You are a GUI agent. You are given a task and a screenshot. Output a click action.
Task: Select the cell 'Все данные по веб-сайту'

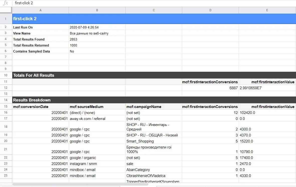[97, 33]
